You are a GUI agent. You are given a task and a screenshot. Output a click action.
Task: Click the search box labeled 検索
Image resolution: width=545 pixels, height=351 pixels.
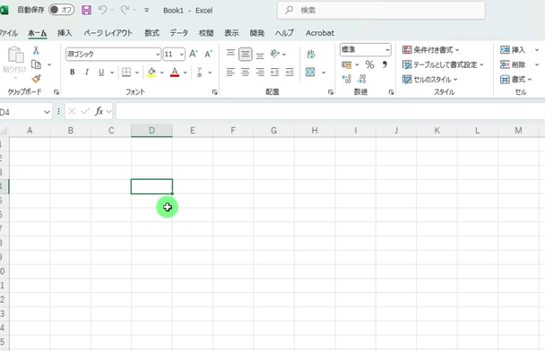click(381, 11)
